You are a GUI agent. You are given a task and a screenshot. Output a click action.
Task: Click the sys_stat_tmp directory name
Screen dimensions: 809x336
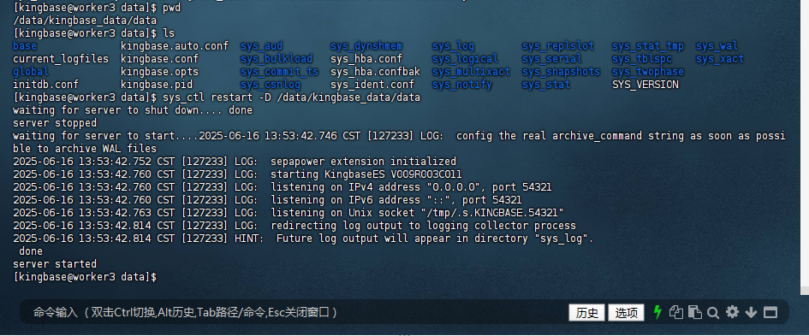[x=648, y=46]
